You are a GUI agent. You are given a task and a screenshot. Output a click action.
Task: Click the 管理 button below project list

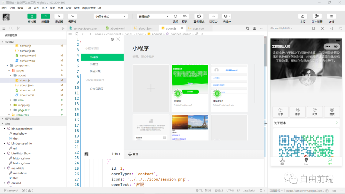(135, 154)
